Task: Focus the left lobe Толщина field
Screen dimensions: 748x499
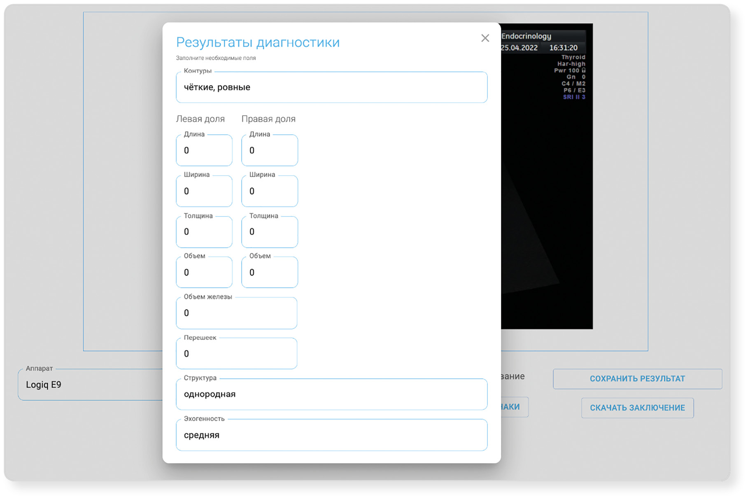Action: [204, 232]
